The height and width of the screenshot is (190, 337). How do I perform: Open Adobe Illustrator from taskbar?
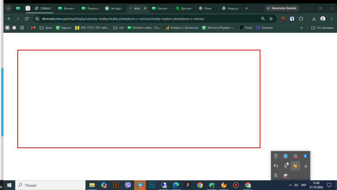pos(116,185)
